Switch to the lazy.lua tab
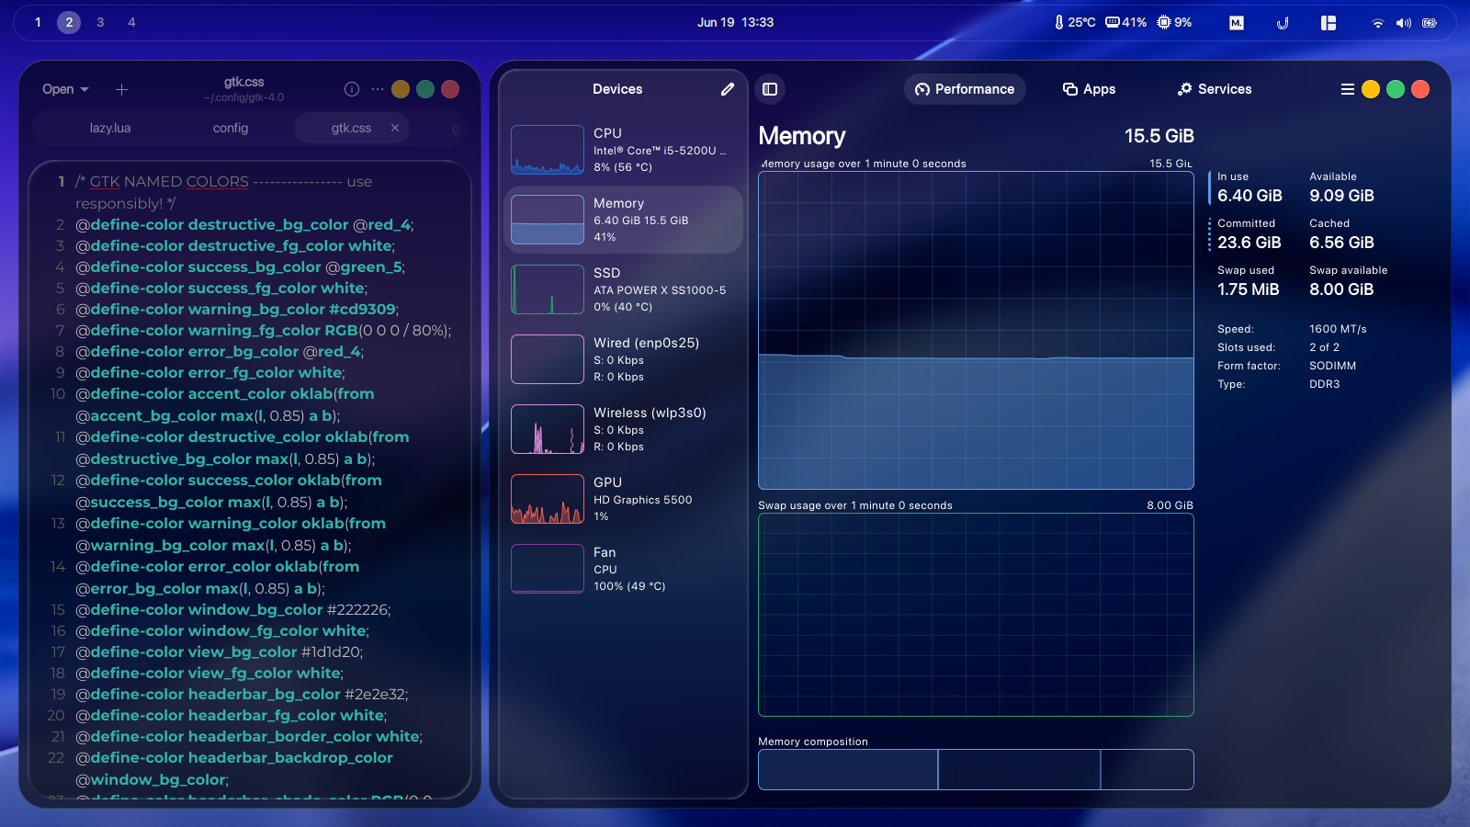This screenshot has width=1470, height=827. coord(108,128)
